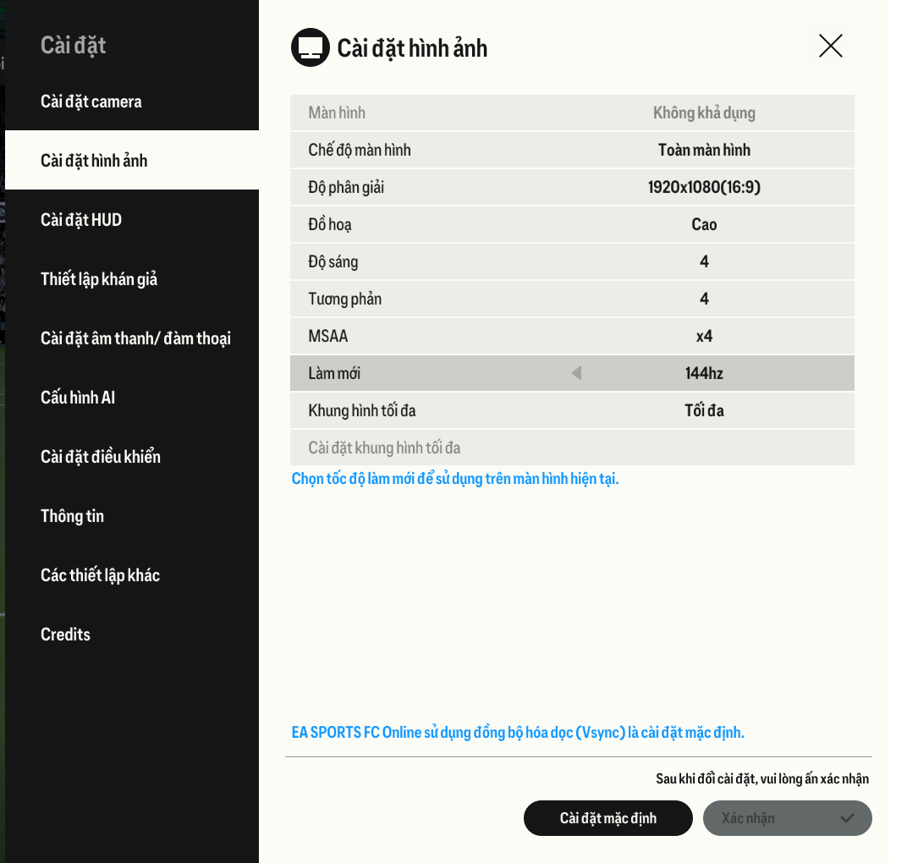Close the settings panel with X icon
The height and width of the screenshot is (863, 907).
830,46
